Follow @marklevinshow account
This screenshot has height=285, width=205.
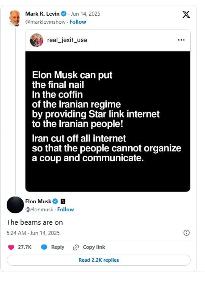tap(78, 22)
